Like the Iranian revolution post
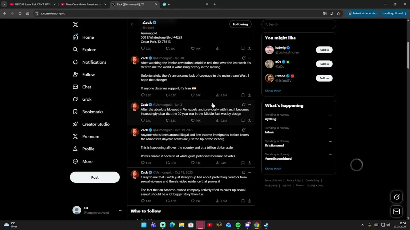 [195, 95]
